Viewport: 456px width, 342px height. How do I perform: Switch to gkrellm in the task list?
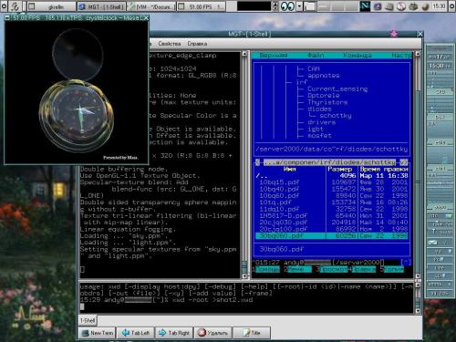51,6
